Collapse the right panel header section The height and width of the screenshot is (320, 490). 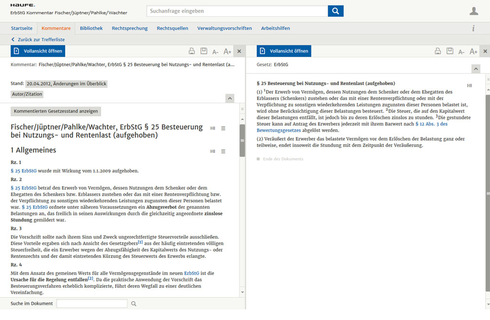[476, 69]
